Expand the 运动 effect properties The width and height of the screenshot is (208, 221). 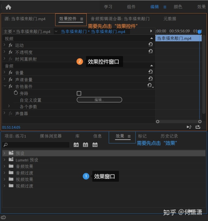click(x=5, y=45)
